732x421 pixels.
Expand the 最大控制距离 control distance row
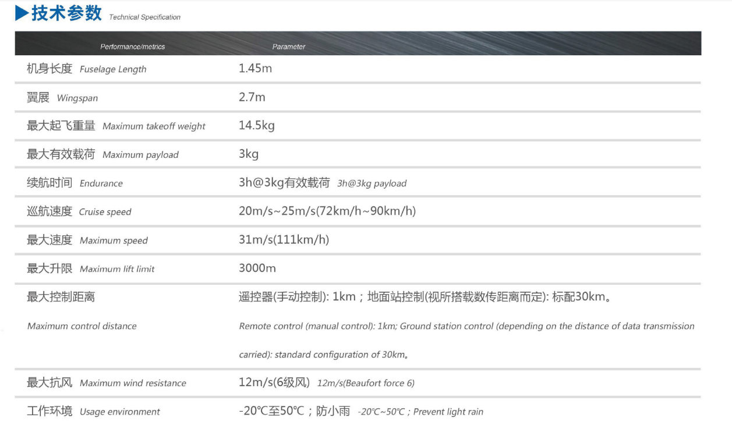[x=58, y=296]
